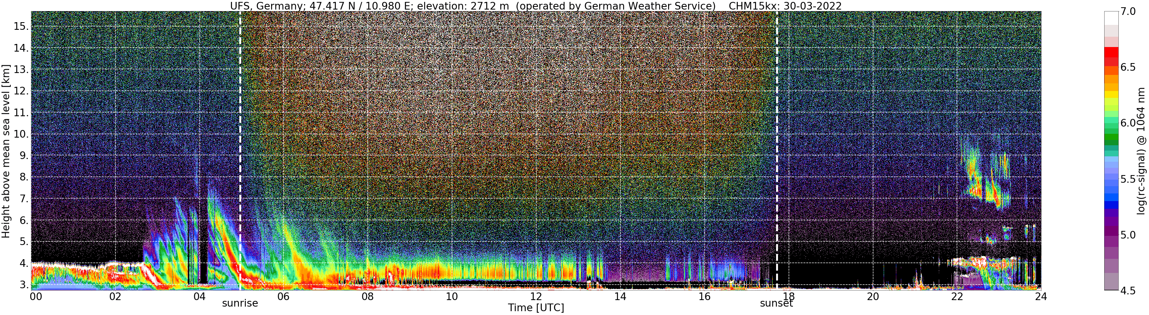Click the y-axis tick label '13.'
The height and width of the screenshot is (315, 1149).
[x=21, y=70]
